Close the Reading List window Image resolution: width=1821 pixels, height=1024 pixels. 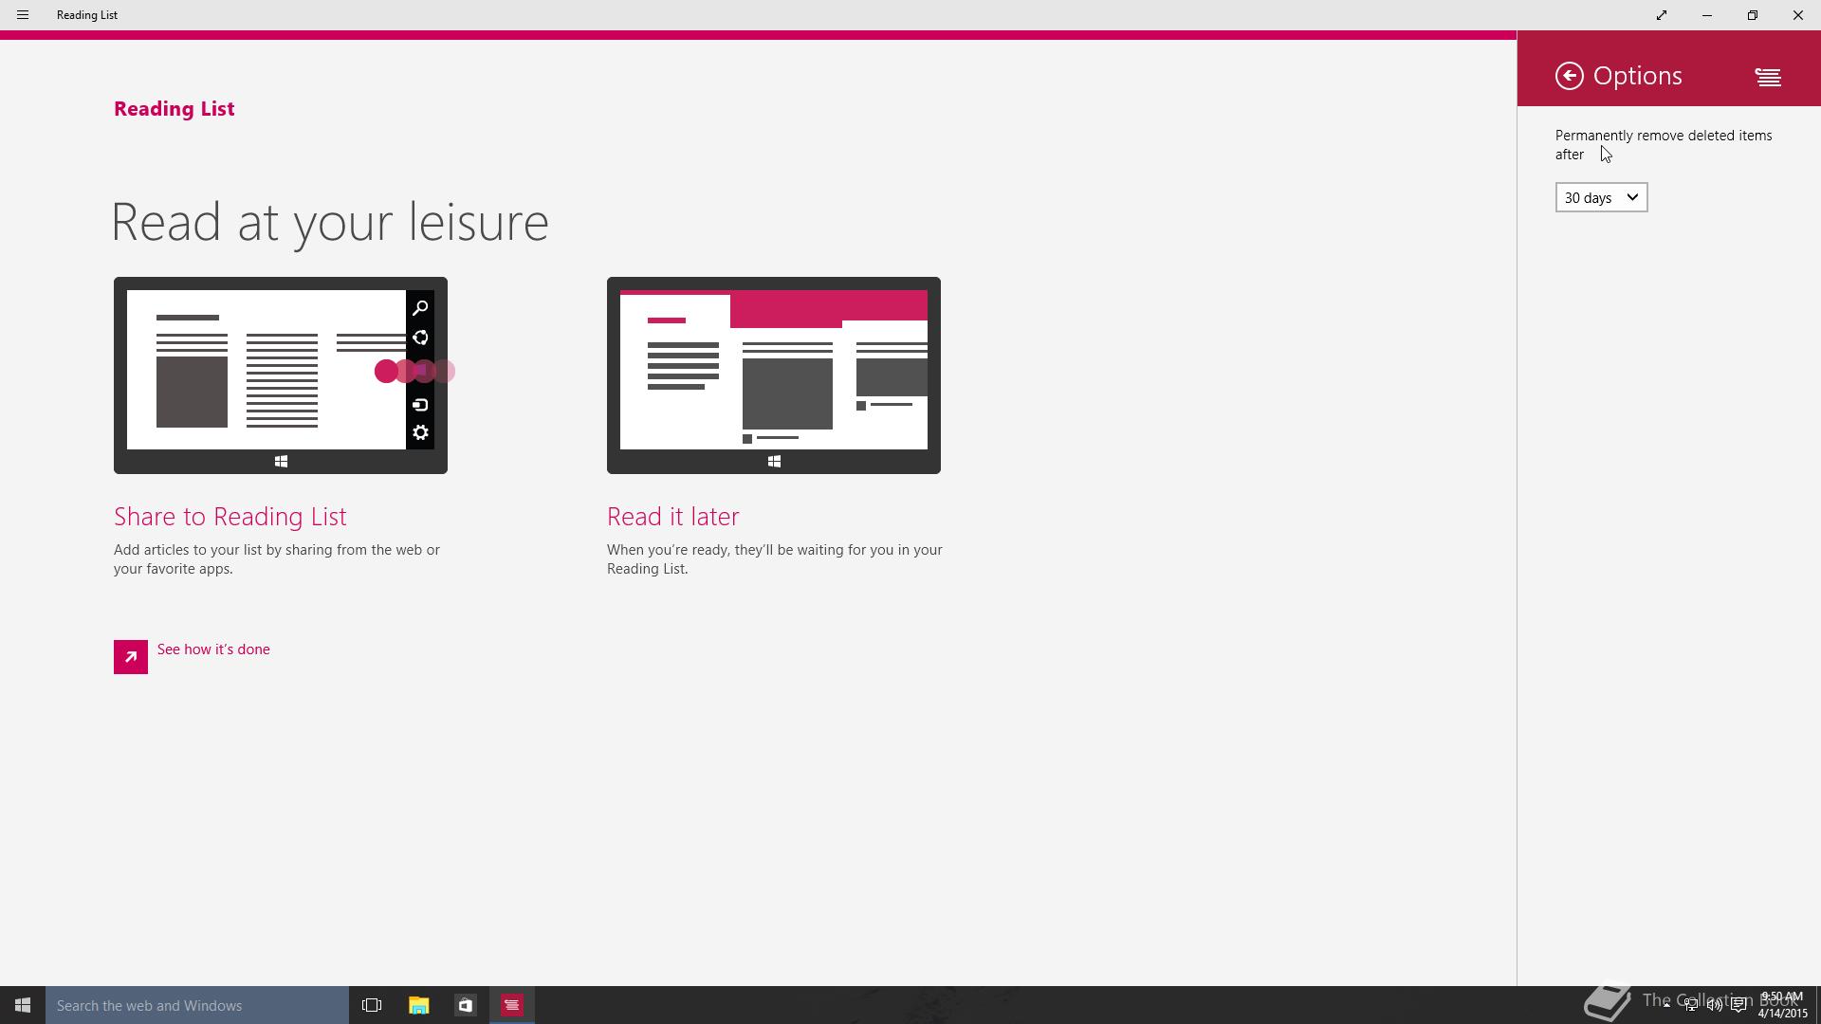tap(1798, 15)
